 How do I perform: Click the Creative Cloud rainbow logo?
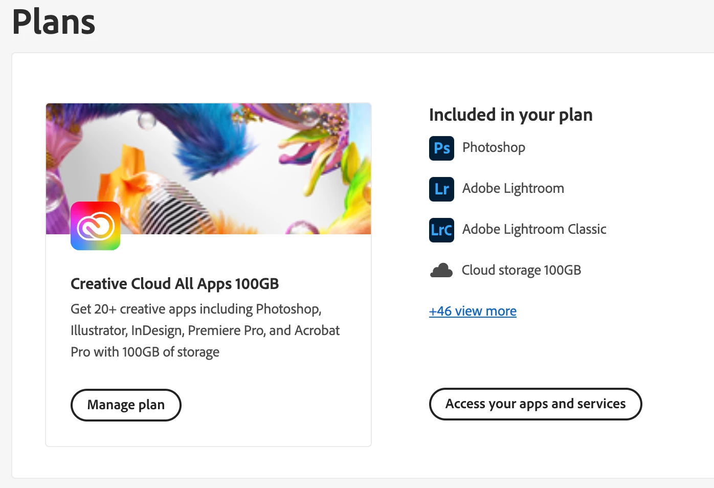click(x=96, y=226)
